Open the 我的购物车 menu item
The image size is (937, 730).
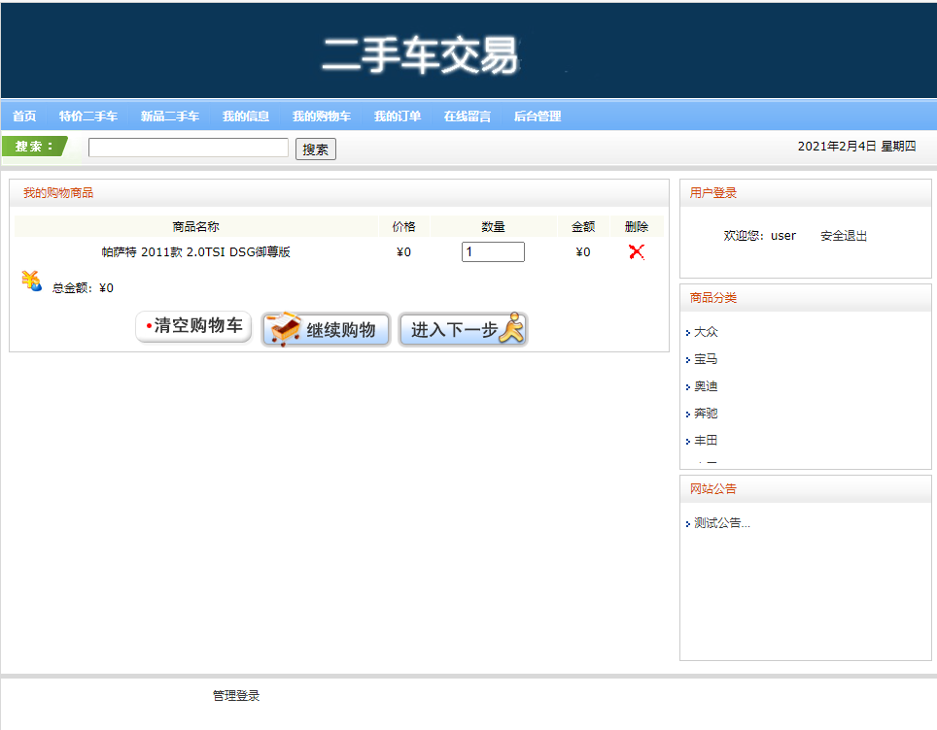pyautogui.click(x=320, y=116)
